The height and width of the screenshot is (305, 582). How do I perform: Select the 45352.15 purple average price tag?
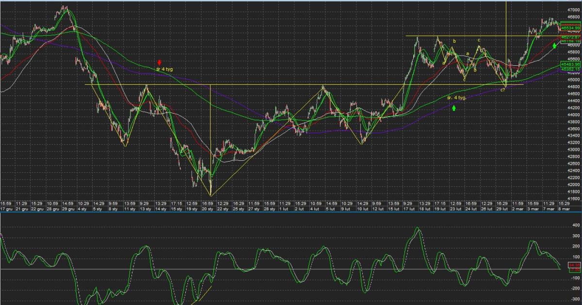tap(571, 69)
